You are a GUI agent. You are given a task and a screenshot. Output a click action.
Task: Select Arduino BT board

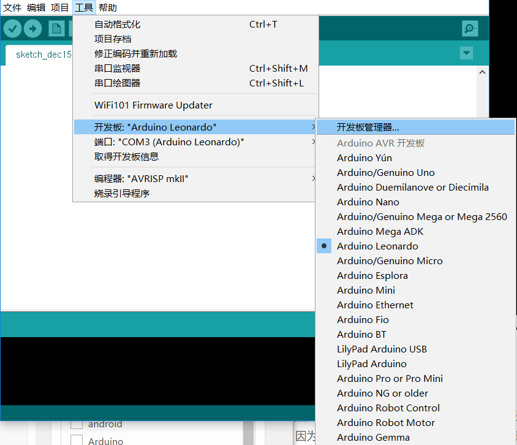[x=415, y=335]
